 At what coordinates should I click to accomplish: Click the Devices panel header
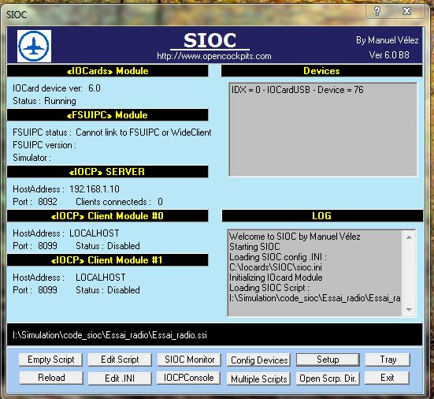[x=321, y=71]
